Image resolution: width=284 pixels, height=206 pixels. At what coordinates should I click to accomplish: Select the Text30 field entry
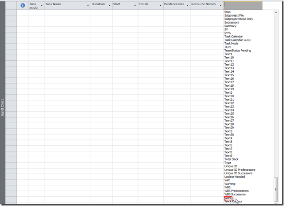[x=229, y=135]
